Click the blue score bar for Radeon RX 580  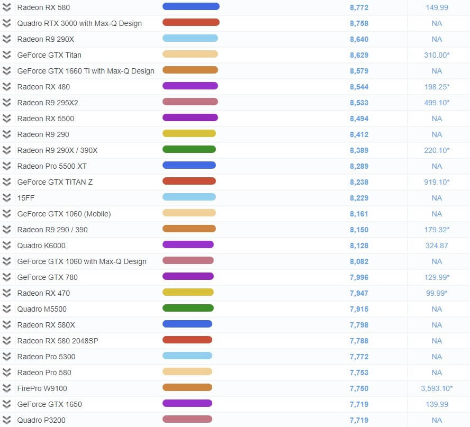191,6
